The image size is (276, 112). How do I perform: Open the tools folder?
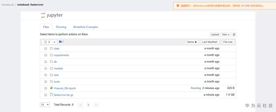pos(57,82)
